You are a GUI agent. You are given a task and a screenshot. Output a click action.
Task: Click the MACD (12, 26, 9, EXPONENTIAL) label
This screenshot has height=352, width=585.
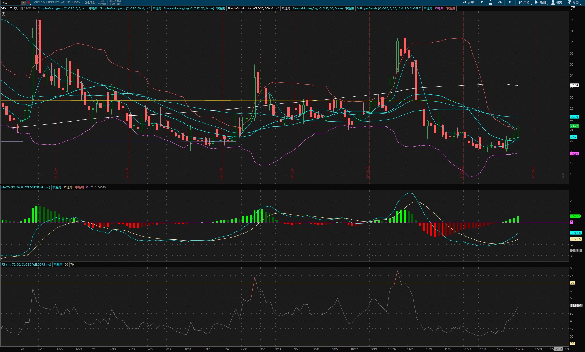coord(26,187)
